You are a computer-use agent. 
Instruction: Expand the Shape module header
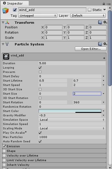(54, 151)
